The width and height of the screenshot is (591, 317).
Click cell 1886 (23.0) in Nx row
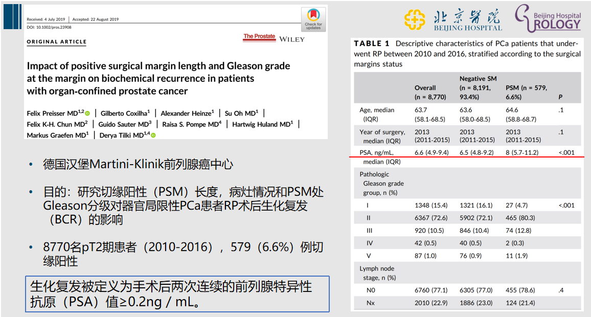point(476,303)
